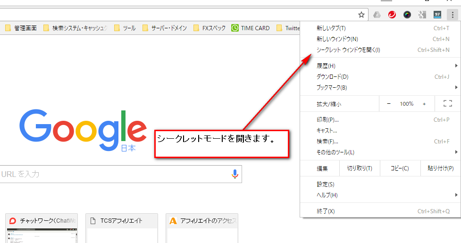Choose 印刷(P)... from the menu

point(380,119)
